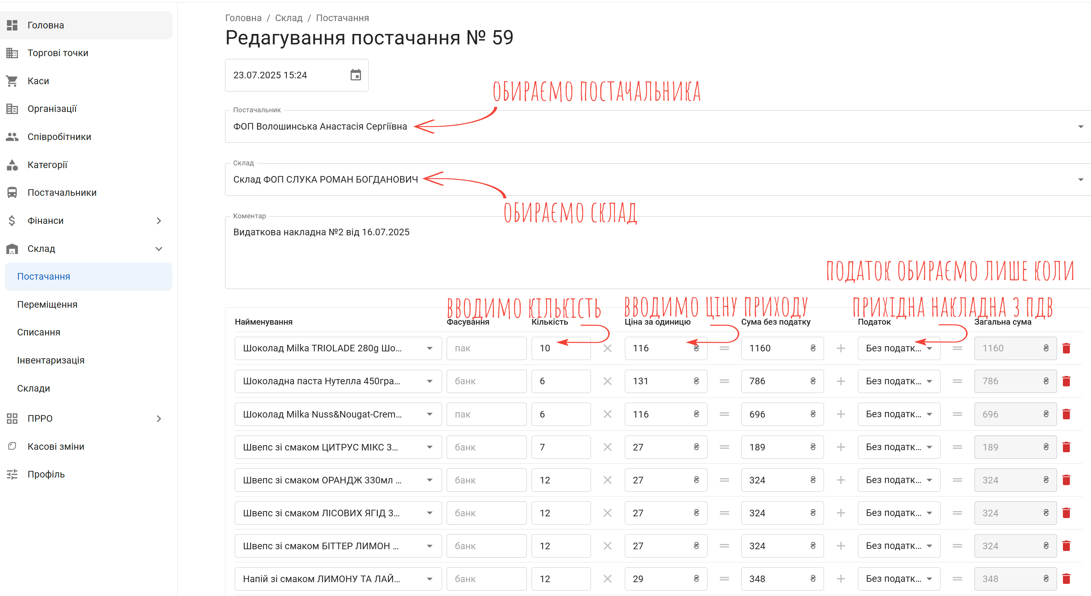Click the Торгові точки building icon

pos(12,53)
